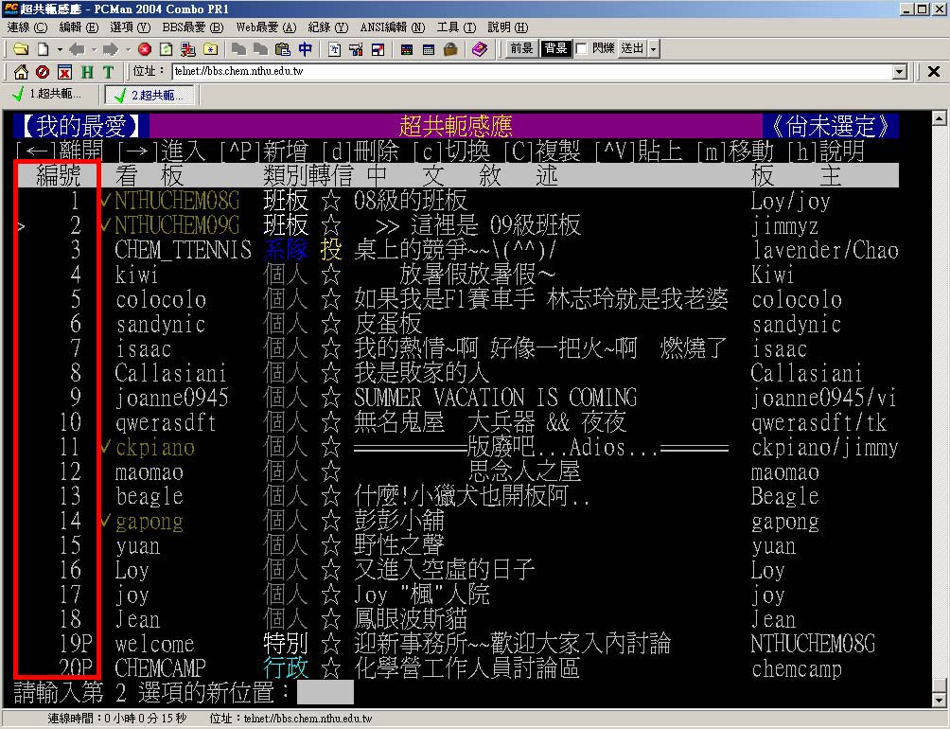Viewport: 950px width, 729px height.
Task: Click the open folder icon in toolbar
Action: (20, 48)
